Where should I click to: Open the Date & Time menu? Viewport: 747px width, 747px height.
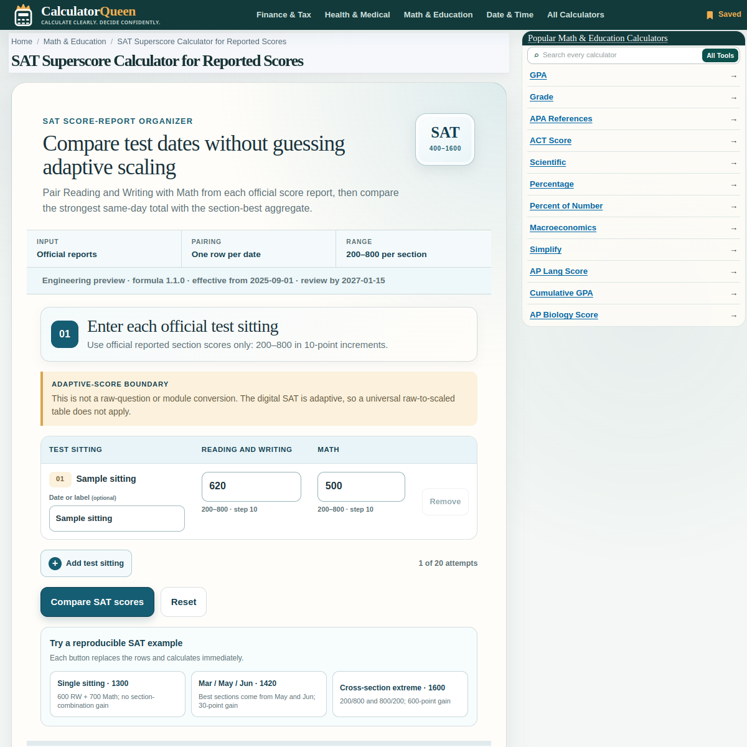[x=510, y=15]
